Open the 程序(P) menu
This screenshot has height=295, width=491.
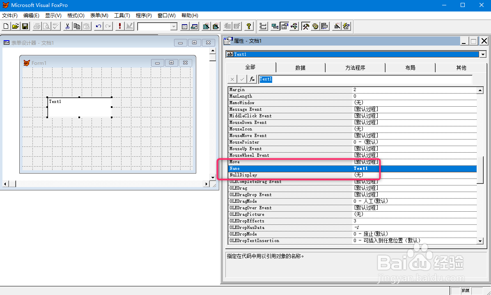click(144, 15)
